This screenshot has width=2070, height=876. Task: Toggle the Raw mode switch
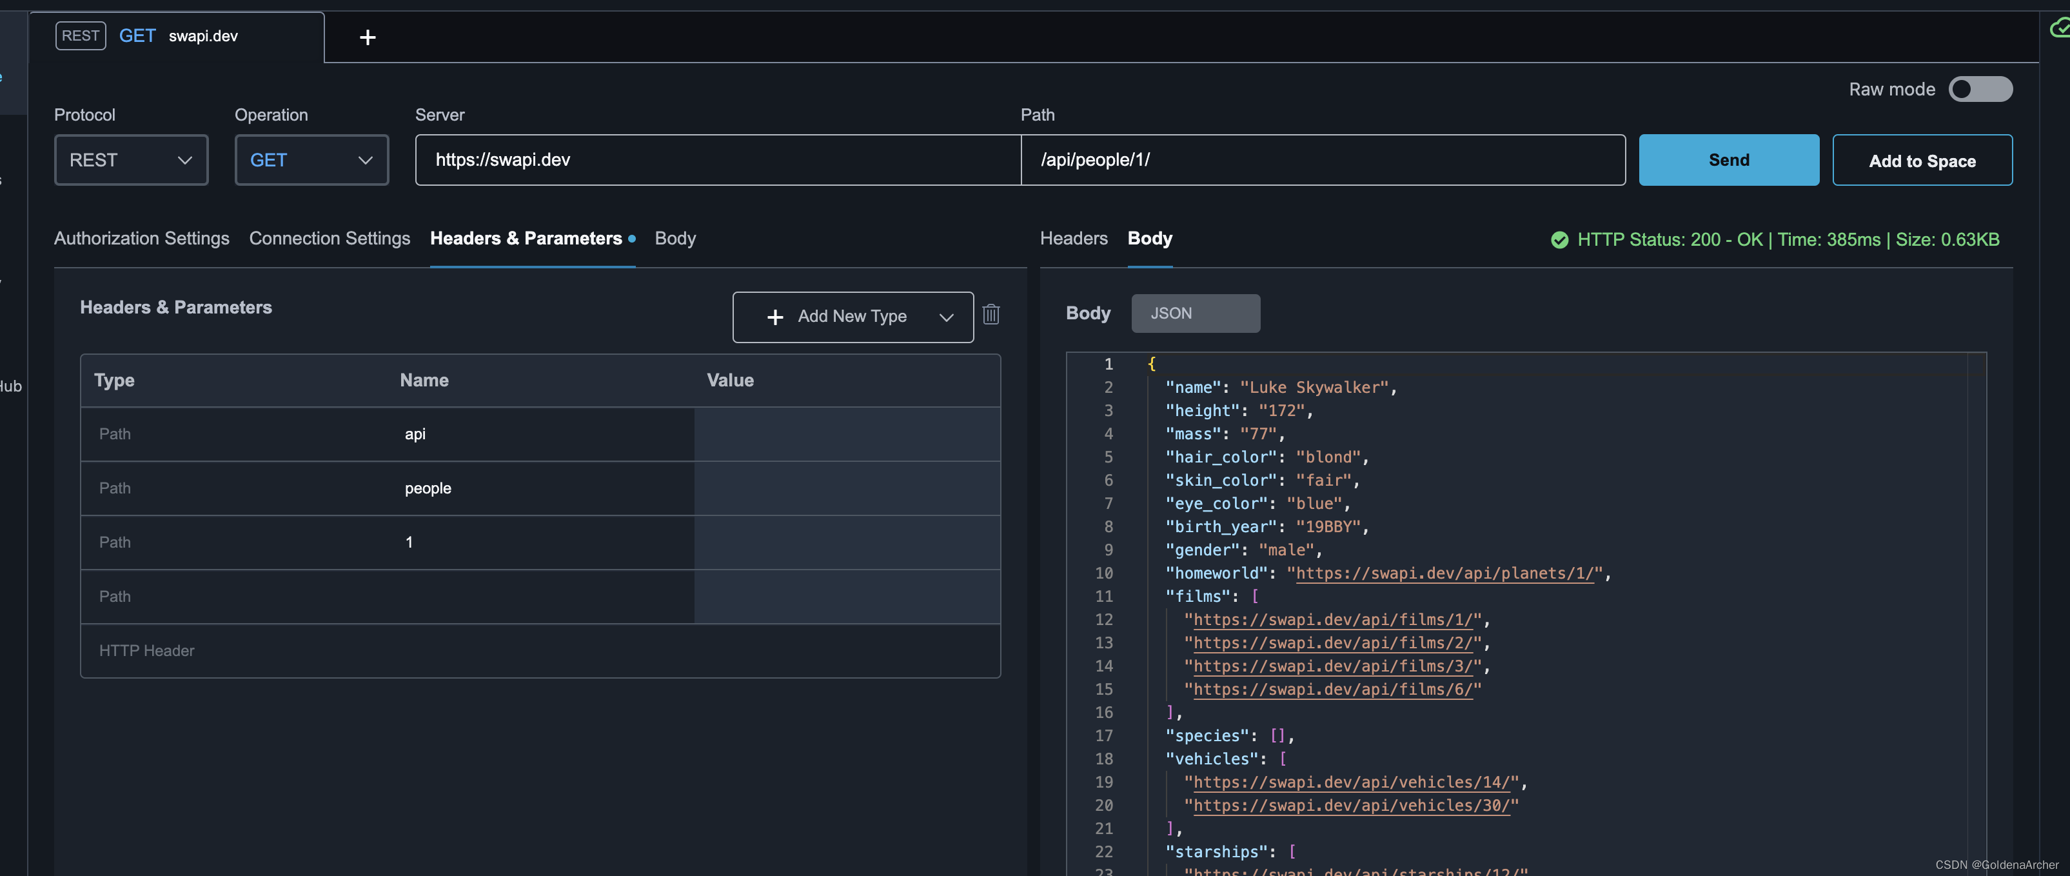(x=1980, y=89)
